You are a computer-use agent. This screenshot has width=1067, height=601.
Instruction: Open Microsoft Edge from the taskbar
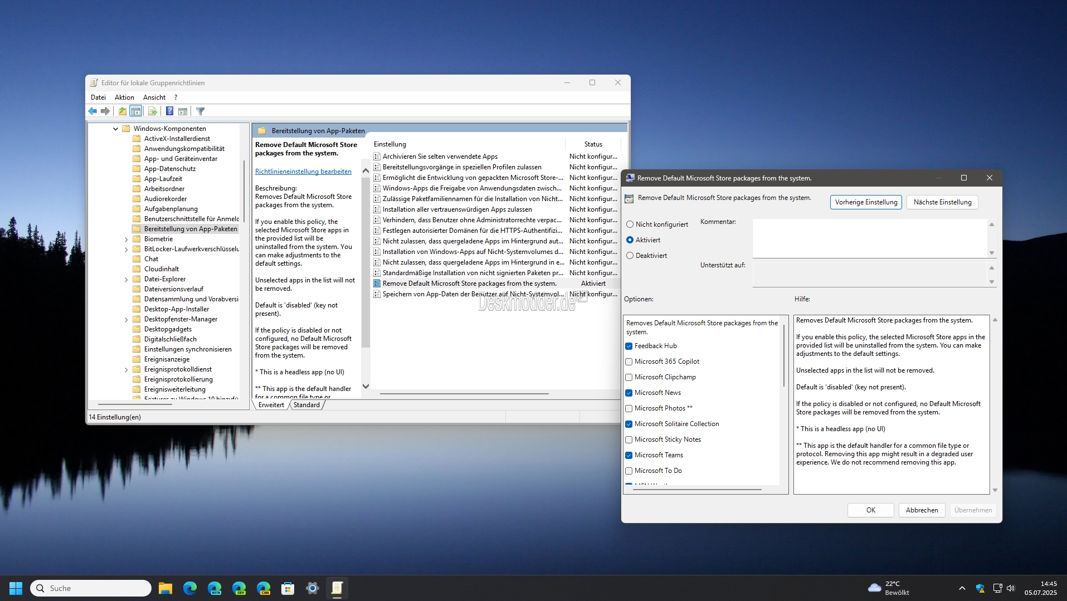click(190, 588)
